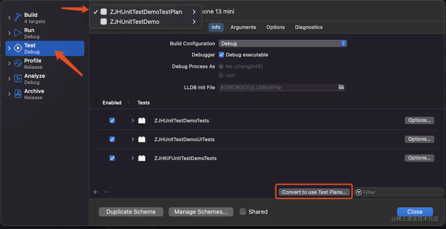Image resolution: width=446 pixels, height=229 pixels.
Task: Select the root radio button
Action: click(x=221, y=75)
